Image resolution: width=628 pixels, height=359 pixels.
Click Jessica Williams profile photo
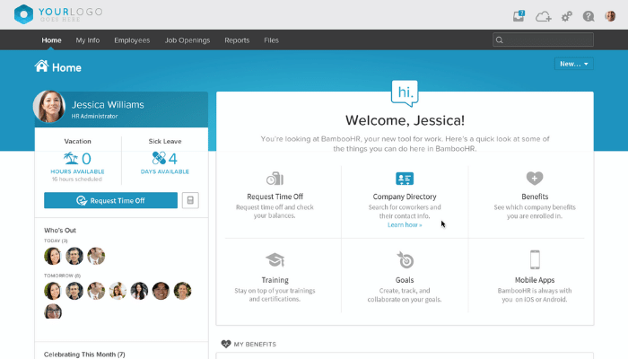tap(49, 107)
